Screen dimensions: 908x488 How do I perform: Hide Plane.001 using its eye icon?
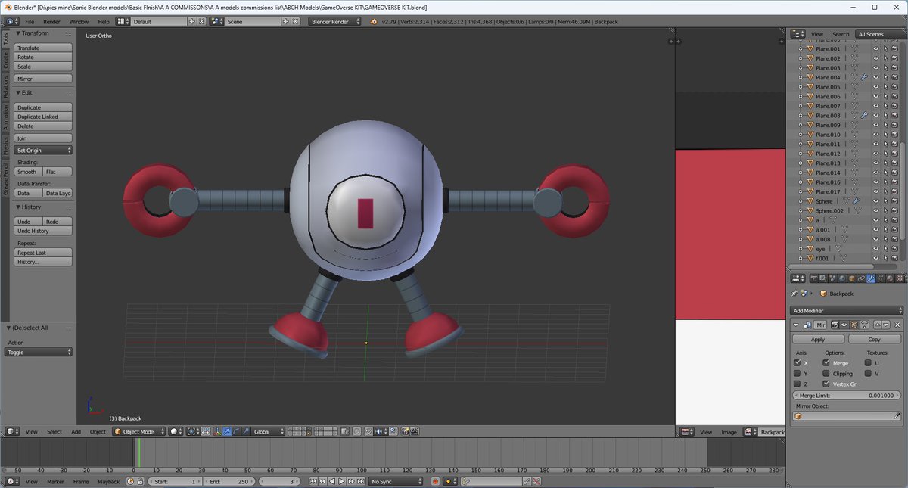(x=876, y=49)
